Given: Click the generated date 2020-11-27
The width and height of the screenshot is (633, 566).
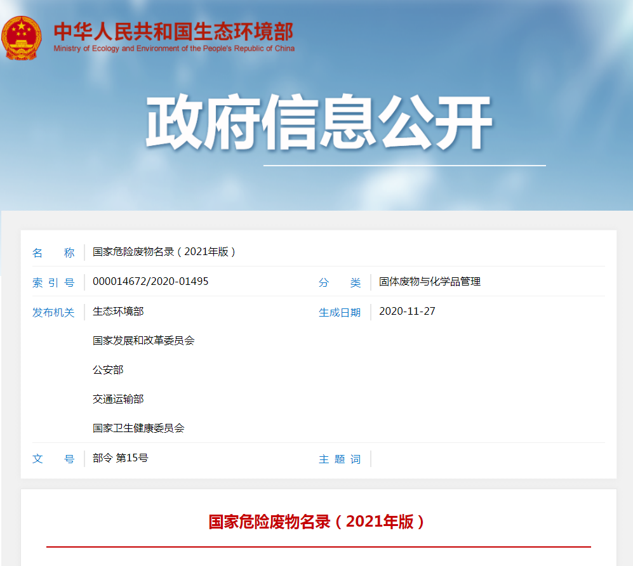Looking at the screenshot, I should tap(407, 312).
